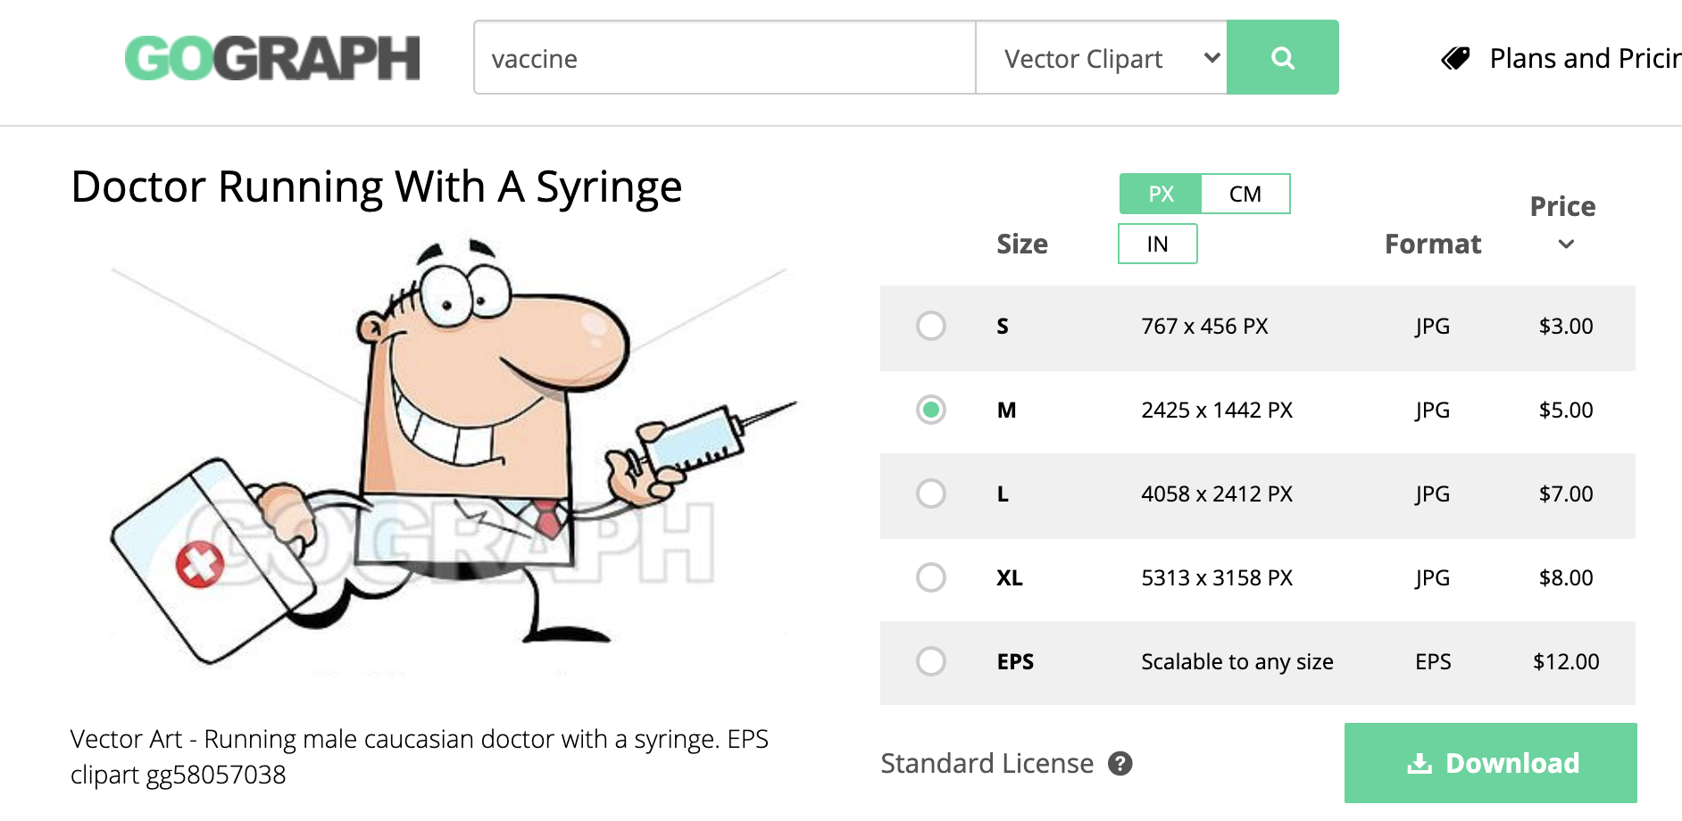Select the M size radio button
The image size is (1682, 821).
click(x=931, y=410)
